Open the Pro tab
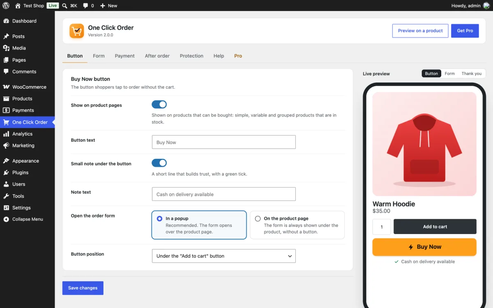493x308 pixels. point(238,56)
